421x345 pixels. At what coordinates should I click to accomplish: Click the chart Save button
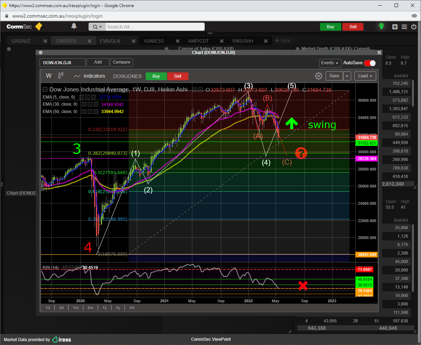click(334, 76)
